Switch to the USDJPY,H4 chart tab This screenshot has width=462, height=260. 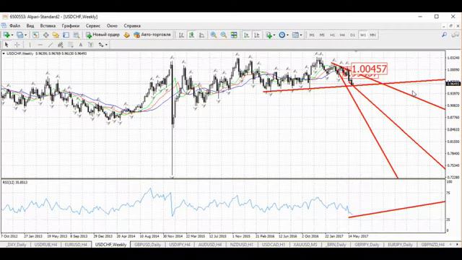[179, 245]
